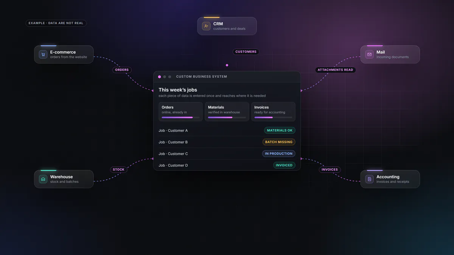Open the CRM customers and deals card
Screen dimensions: 454x255
pos(227,26)
